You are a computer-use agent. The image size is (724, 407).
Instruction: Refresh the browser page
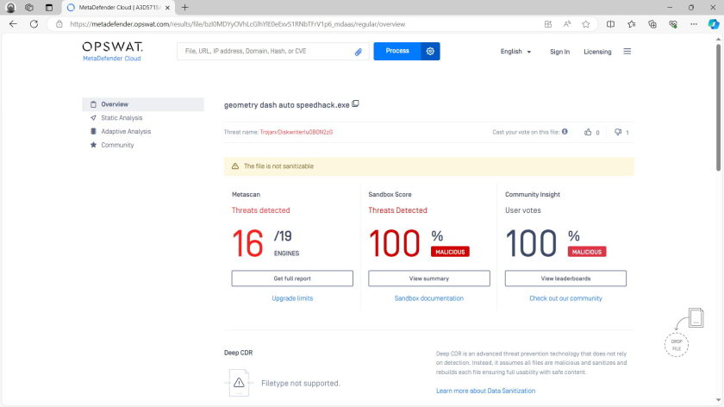click(x=34, y=24)
